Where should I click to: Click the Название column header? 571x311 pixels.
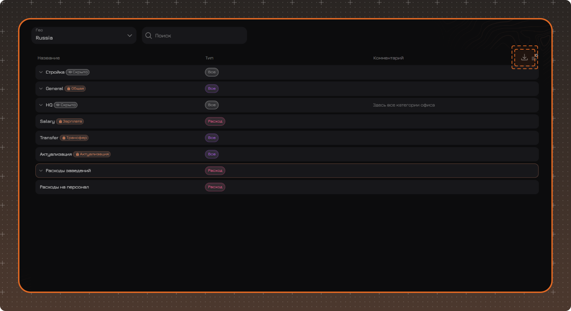pyautogui.click(x=49, y=58)
